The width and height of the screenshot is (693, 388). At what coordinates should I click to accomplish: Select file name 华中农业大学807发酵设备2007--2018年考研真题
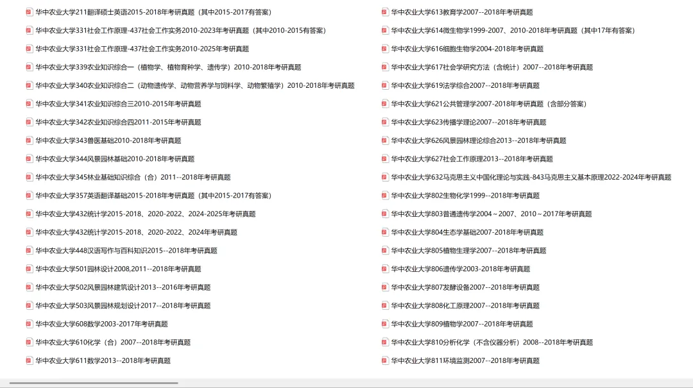tap(465, 287)
